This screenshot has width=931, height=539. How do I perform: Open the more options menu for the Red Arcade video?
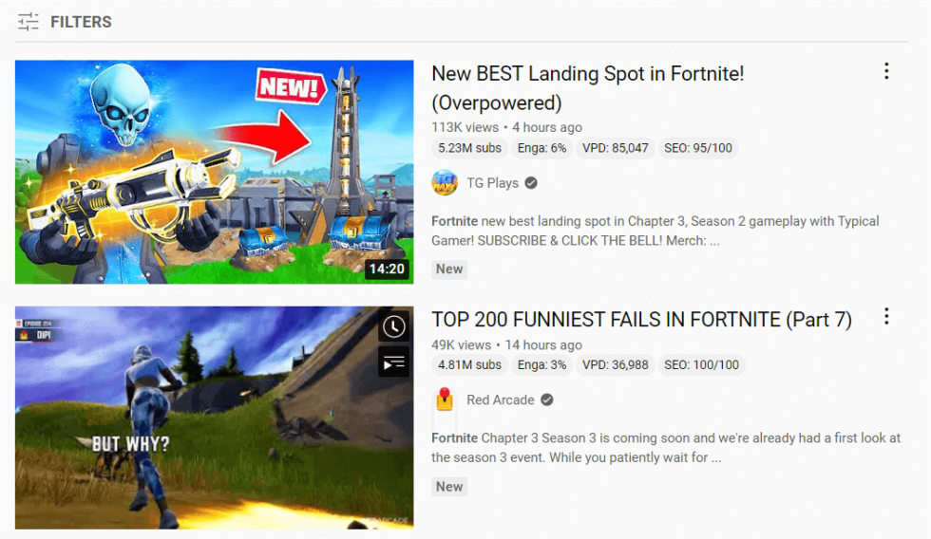tap(885, 317)
